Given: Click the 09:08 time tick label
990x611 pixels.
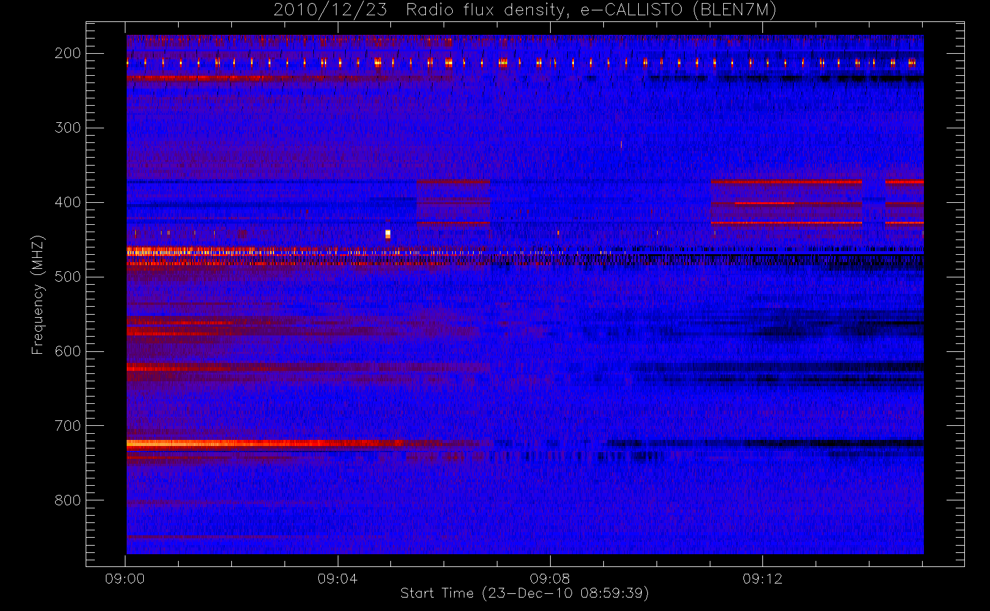Looking at the screenshot, I should (x=549, y=579).
